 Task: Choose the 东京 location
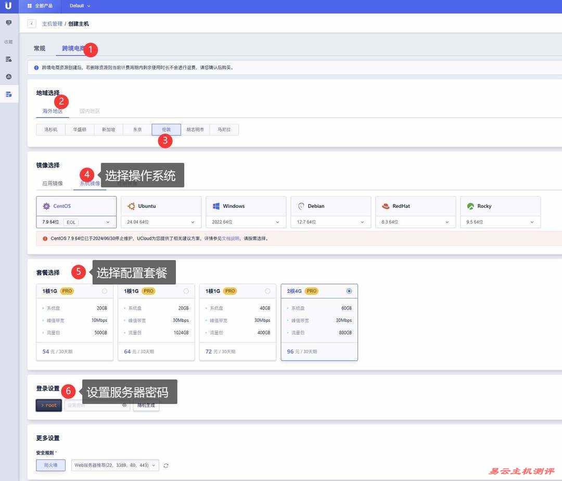click(x=137, y=129)
